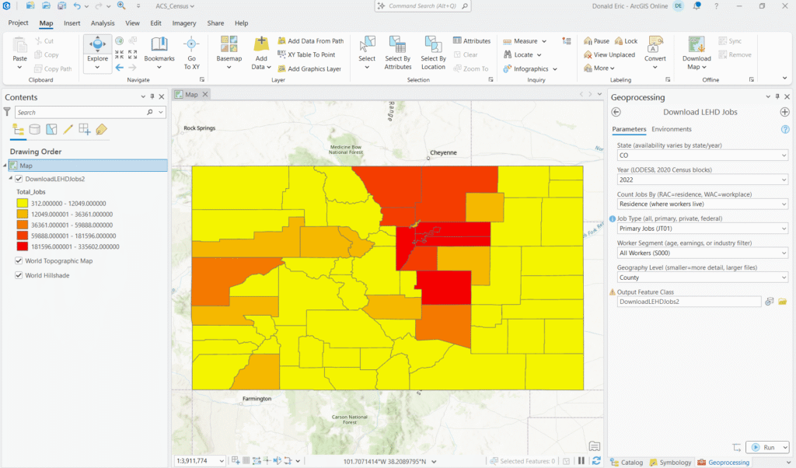This screenshot has height=468, width=796.
Task: Toggle World Topographic Map layer visibility
Action: [19, 261]
